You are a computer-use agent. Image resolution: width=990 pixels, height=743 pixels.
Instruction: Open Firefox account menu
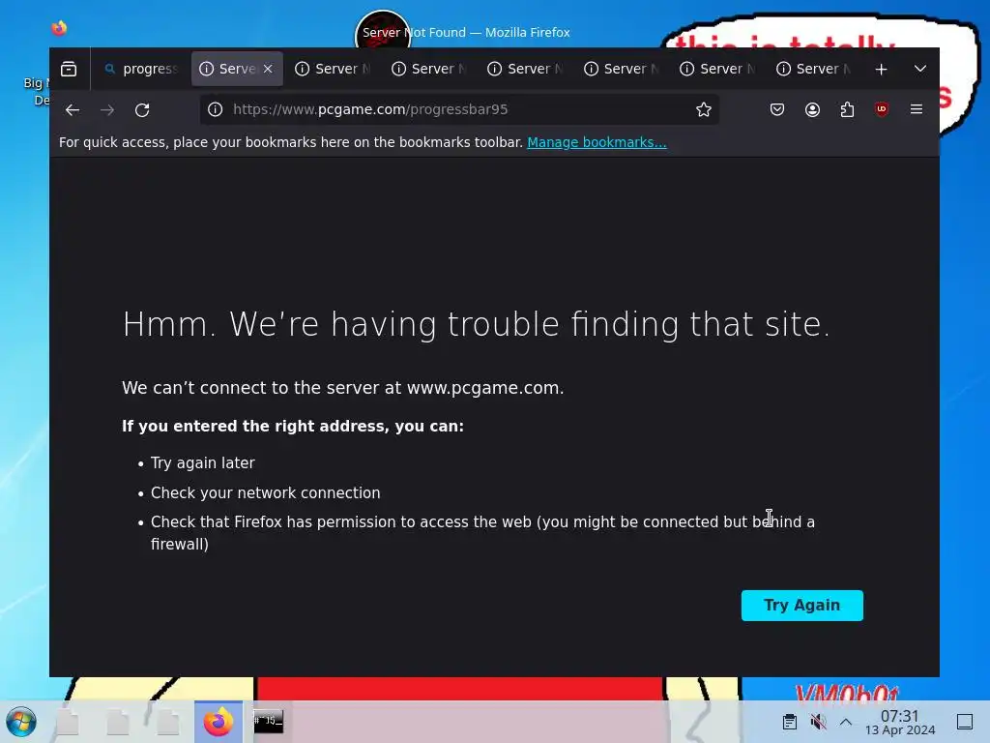coord(812,109)
